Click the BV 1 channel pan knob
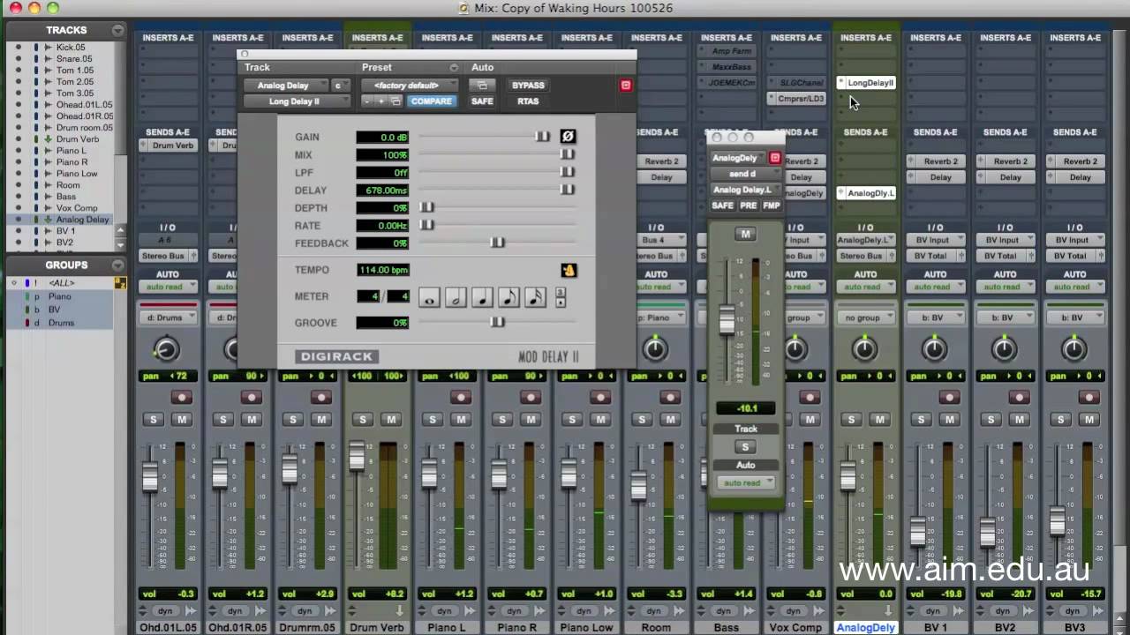1130x635 pixels. click(935, 350)
